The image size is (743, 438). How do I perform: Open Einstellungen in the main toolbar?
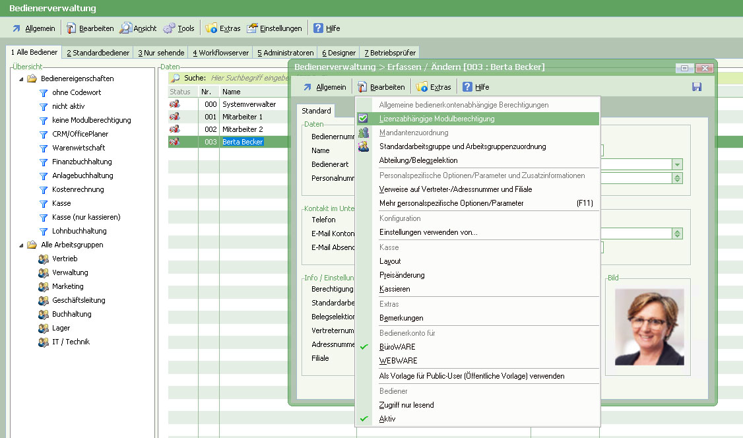[274, 28]
